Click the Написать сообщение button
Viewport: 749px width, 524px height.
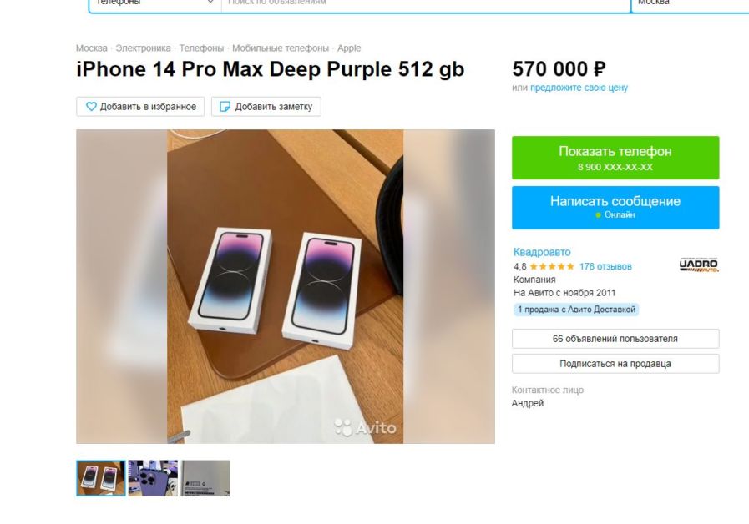[615, 208]
